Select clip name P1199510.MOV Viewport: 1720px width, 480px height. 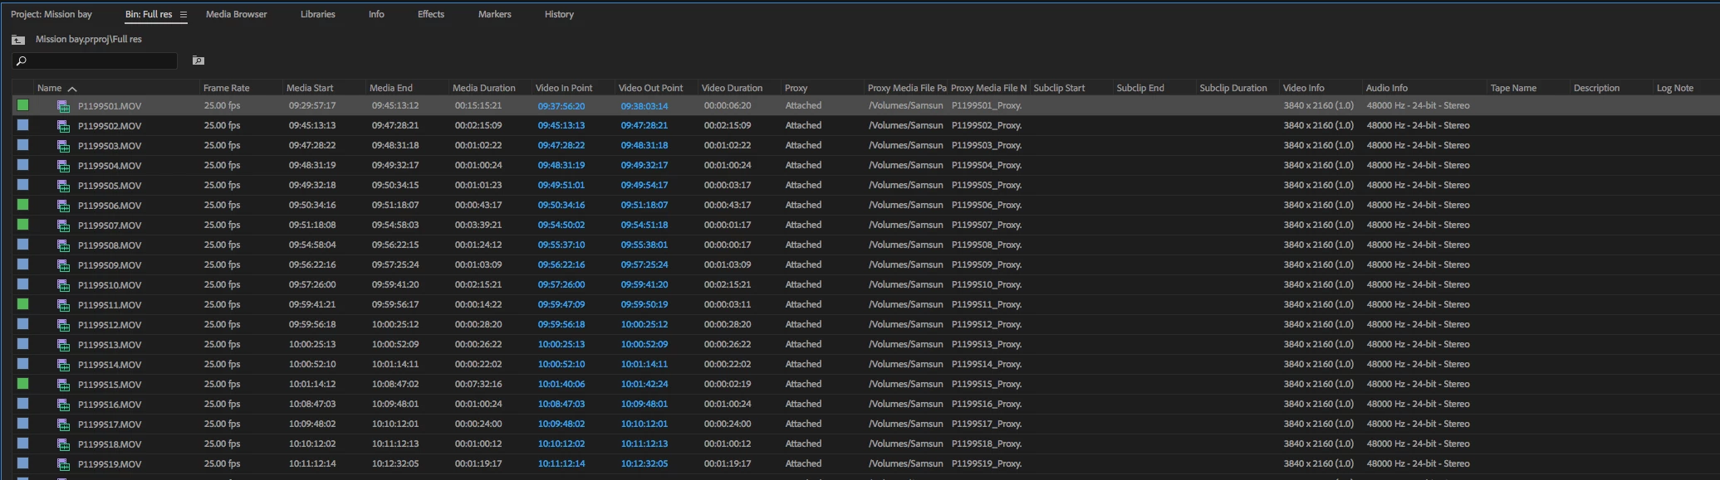click(110, 285)
